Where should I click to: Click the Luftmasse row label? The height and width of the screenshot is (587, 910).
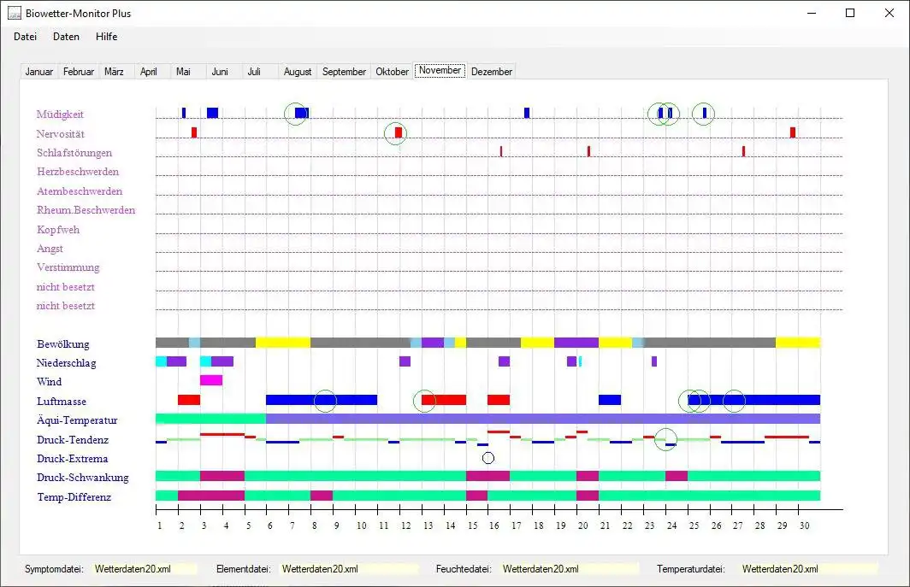(x=62, y=401)
